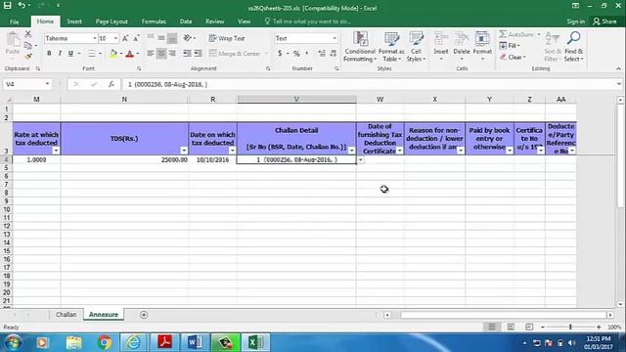
Task: Click the TDS cell 25000.00
Action: (124, 159)
